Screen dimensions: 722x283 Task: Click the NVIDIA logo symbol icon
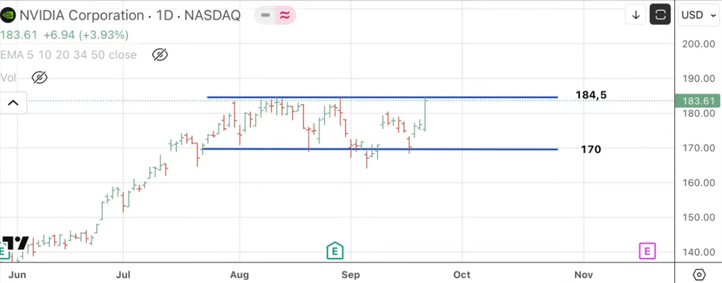point(8,15)
